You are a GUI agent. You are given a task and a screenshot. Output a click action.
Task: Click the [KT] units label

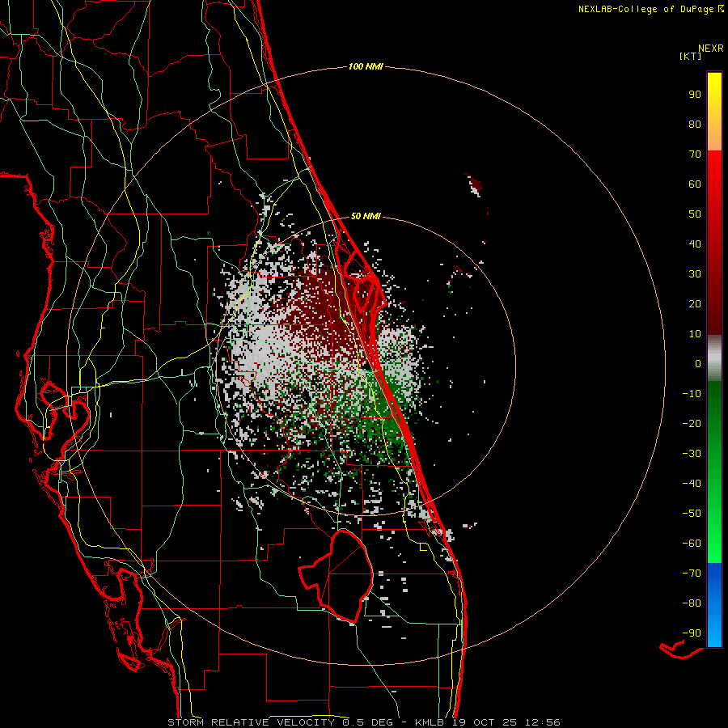click(691, 56)
